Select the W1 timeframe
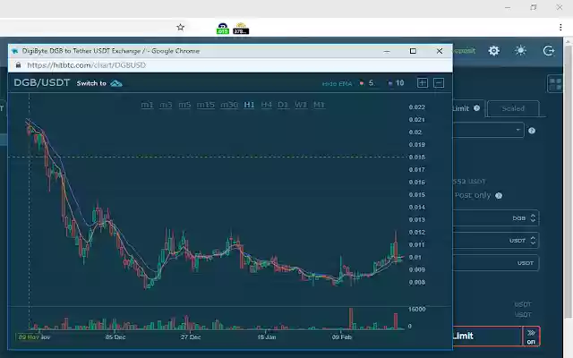The image size is (573, 358). tap(301, 105)
